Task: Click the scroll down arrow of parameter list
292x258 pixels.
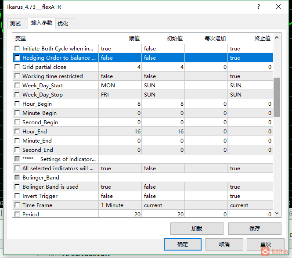Action: [277, 213]
